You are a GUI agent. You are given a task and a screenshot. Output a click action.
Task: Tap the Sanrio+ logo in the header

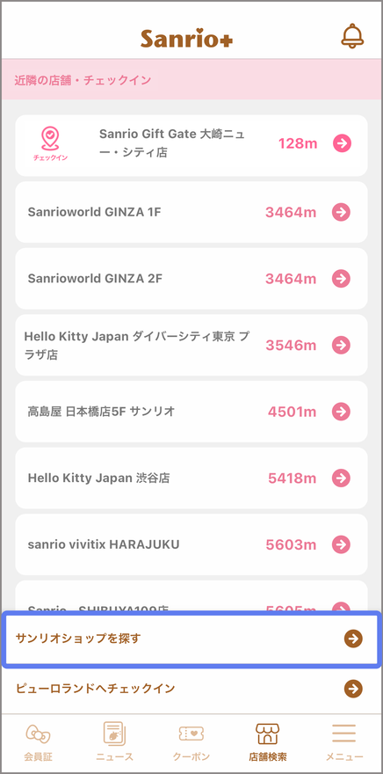(186, 38)
